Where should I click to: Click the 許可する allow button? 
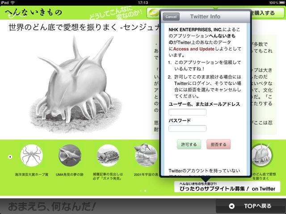click(189, 144)
